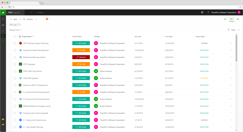Open a new browser tab
This screenshot has width=243, height=132.
42,3
